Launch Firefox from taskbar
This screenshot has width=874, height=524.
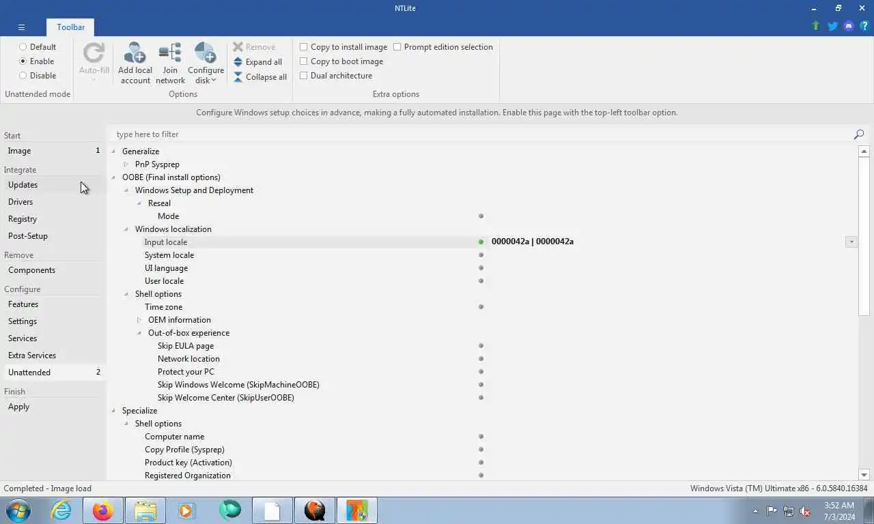(103, 510)
